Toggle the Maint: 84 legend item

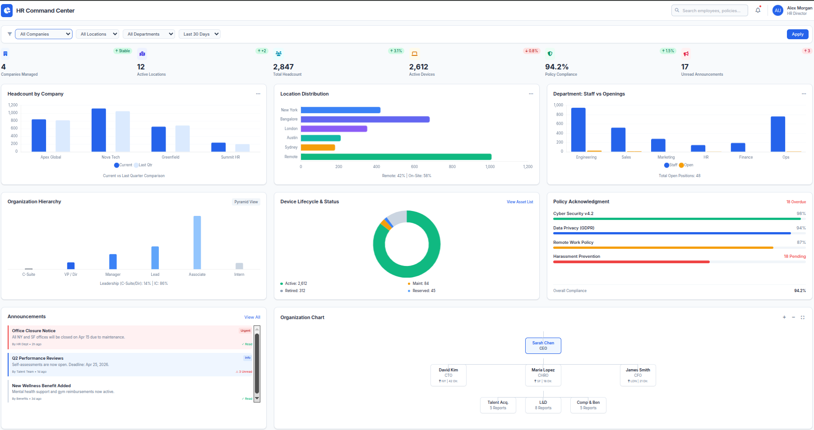pos(418,284)
